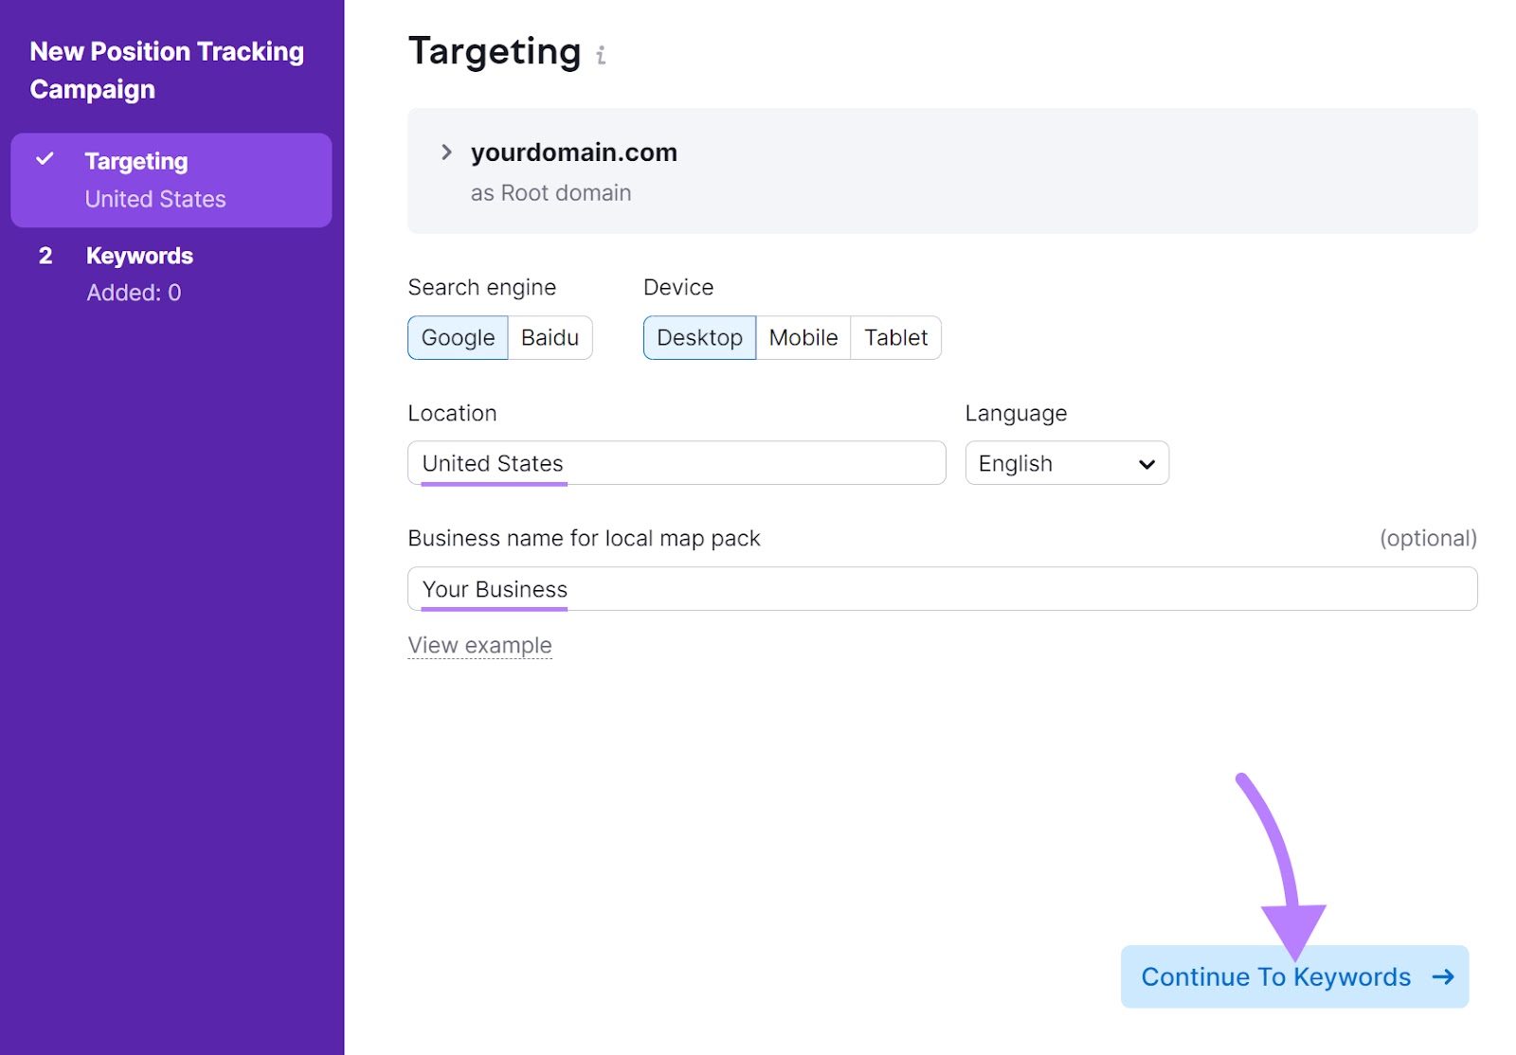Keep Desktop selected as the device

[x=699, y=337]
